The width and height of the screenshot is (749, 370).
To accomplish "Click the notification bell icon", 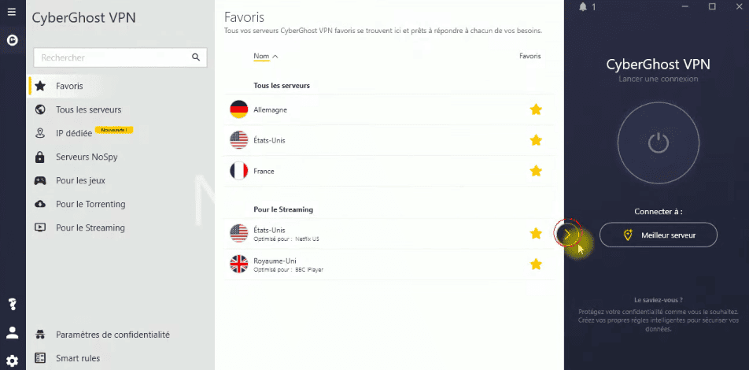I will tap(582, 7).
